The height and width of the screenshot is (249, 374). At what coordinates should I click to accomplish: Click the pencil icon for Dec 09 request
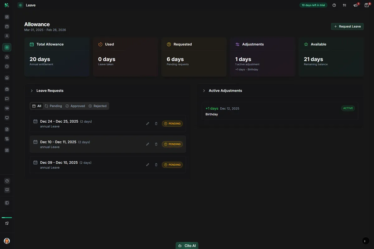coord(148,165)
